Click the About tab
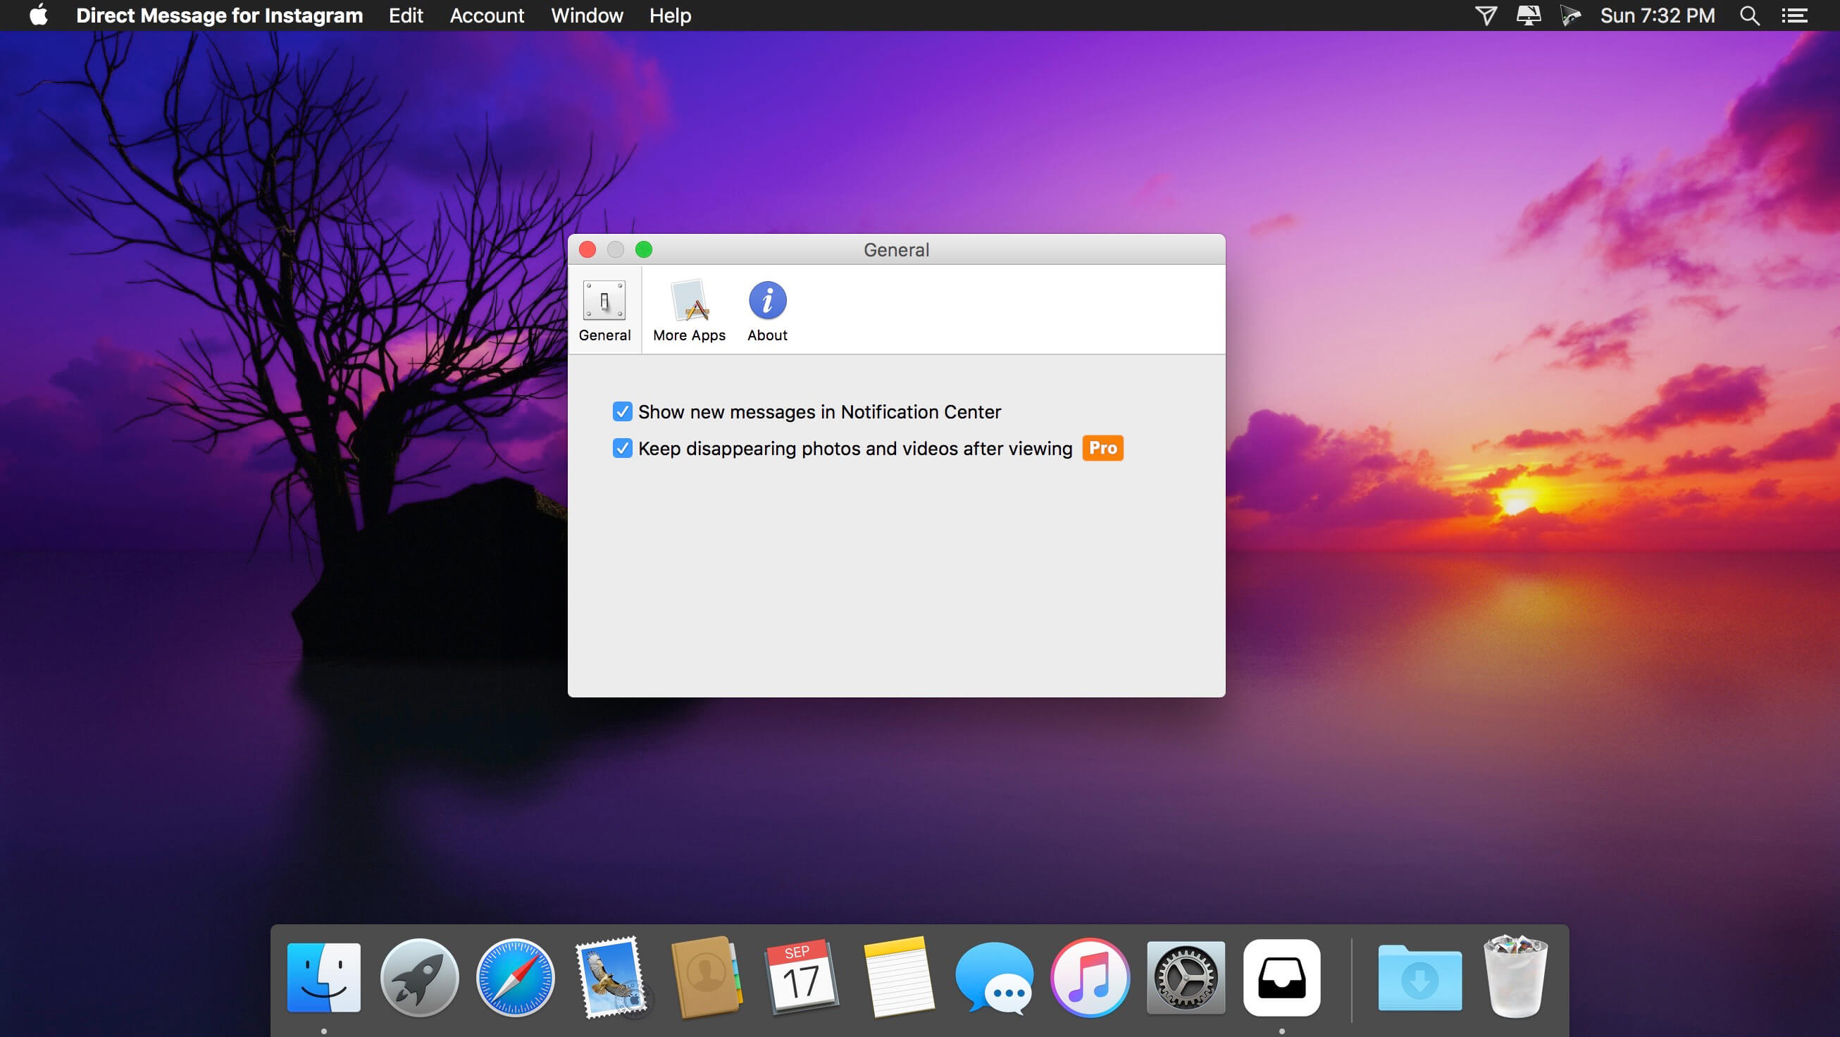Image resolution: width=1840 pixels, height=1037 pixels. coord(767,312)
